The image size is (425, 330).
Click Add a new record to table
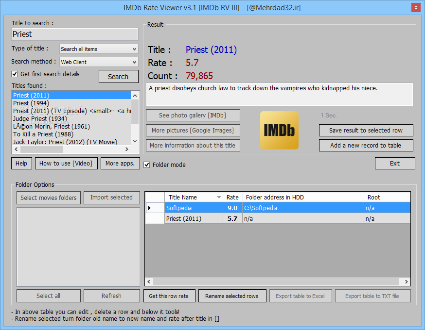(366, 145)
